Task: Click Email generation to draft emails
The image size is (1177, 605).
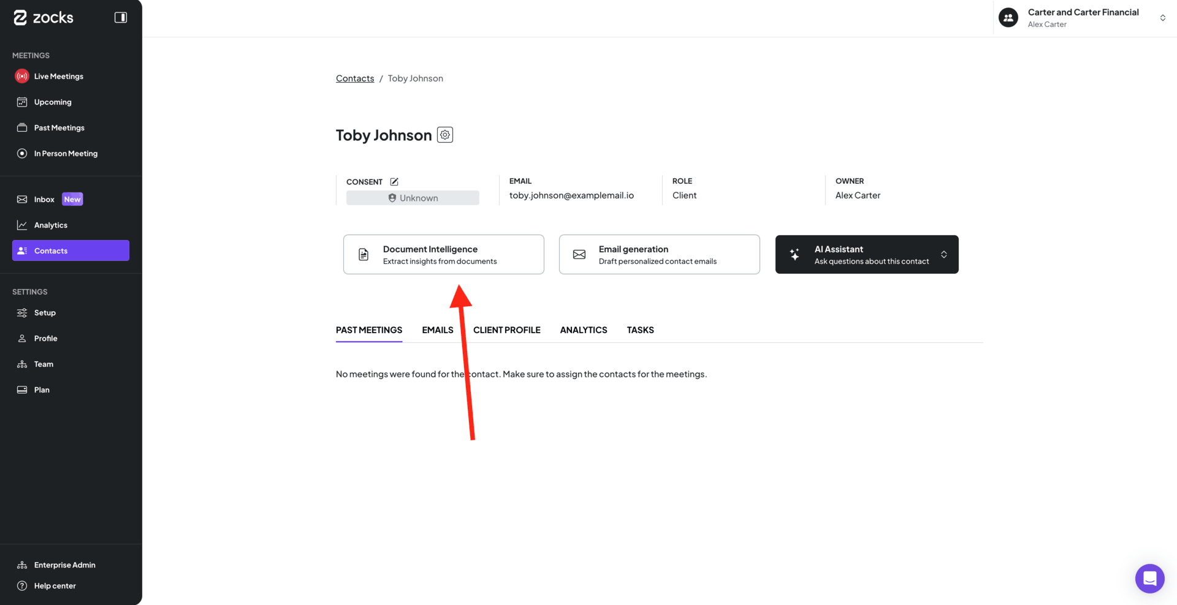Action: click(x=659, y=255)
